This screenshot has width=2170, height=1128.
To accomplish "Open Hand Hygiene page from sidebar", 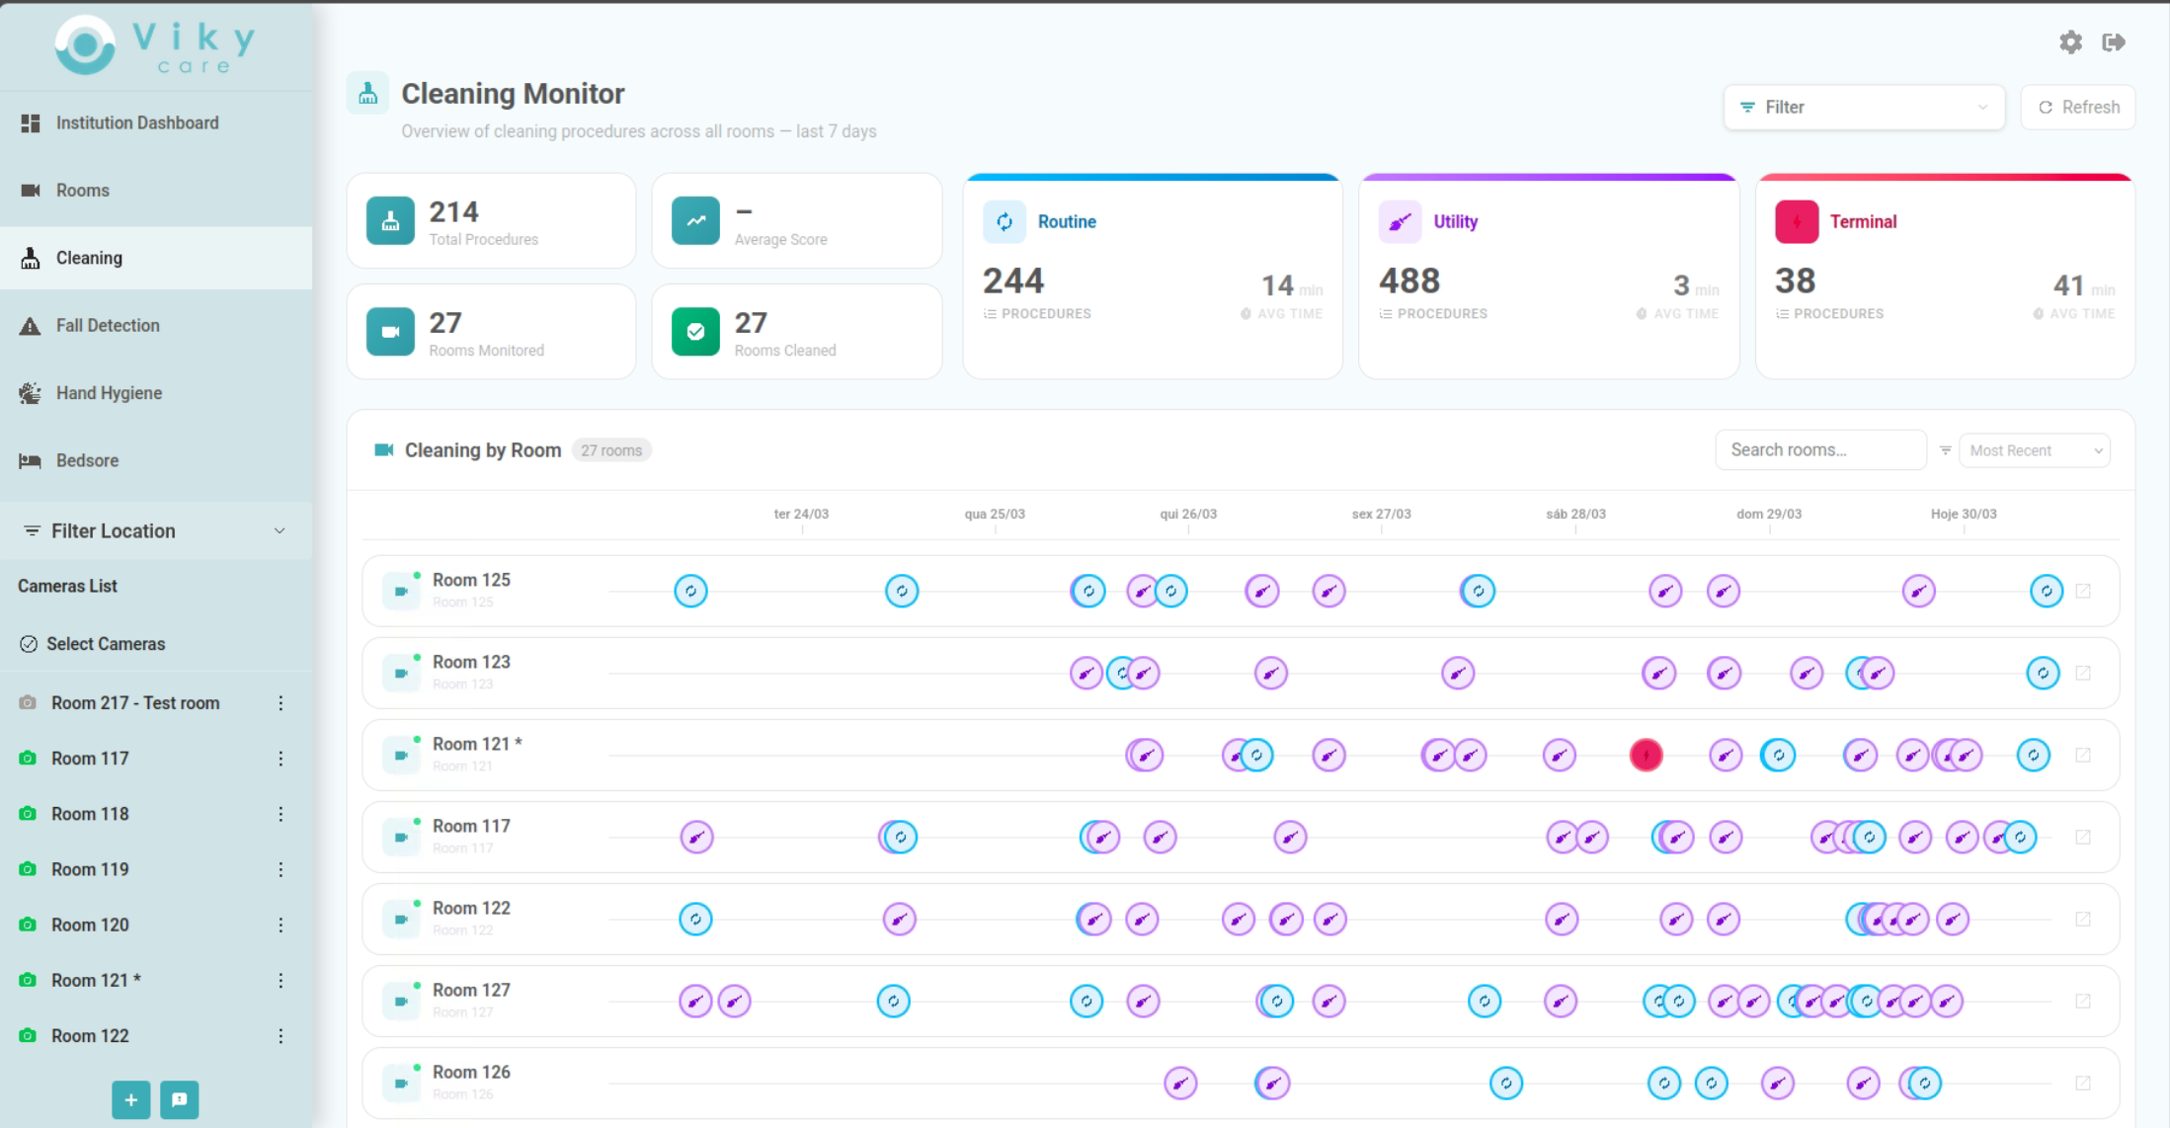I will point(109,393).
